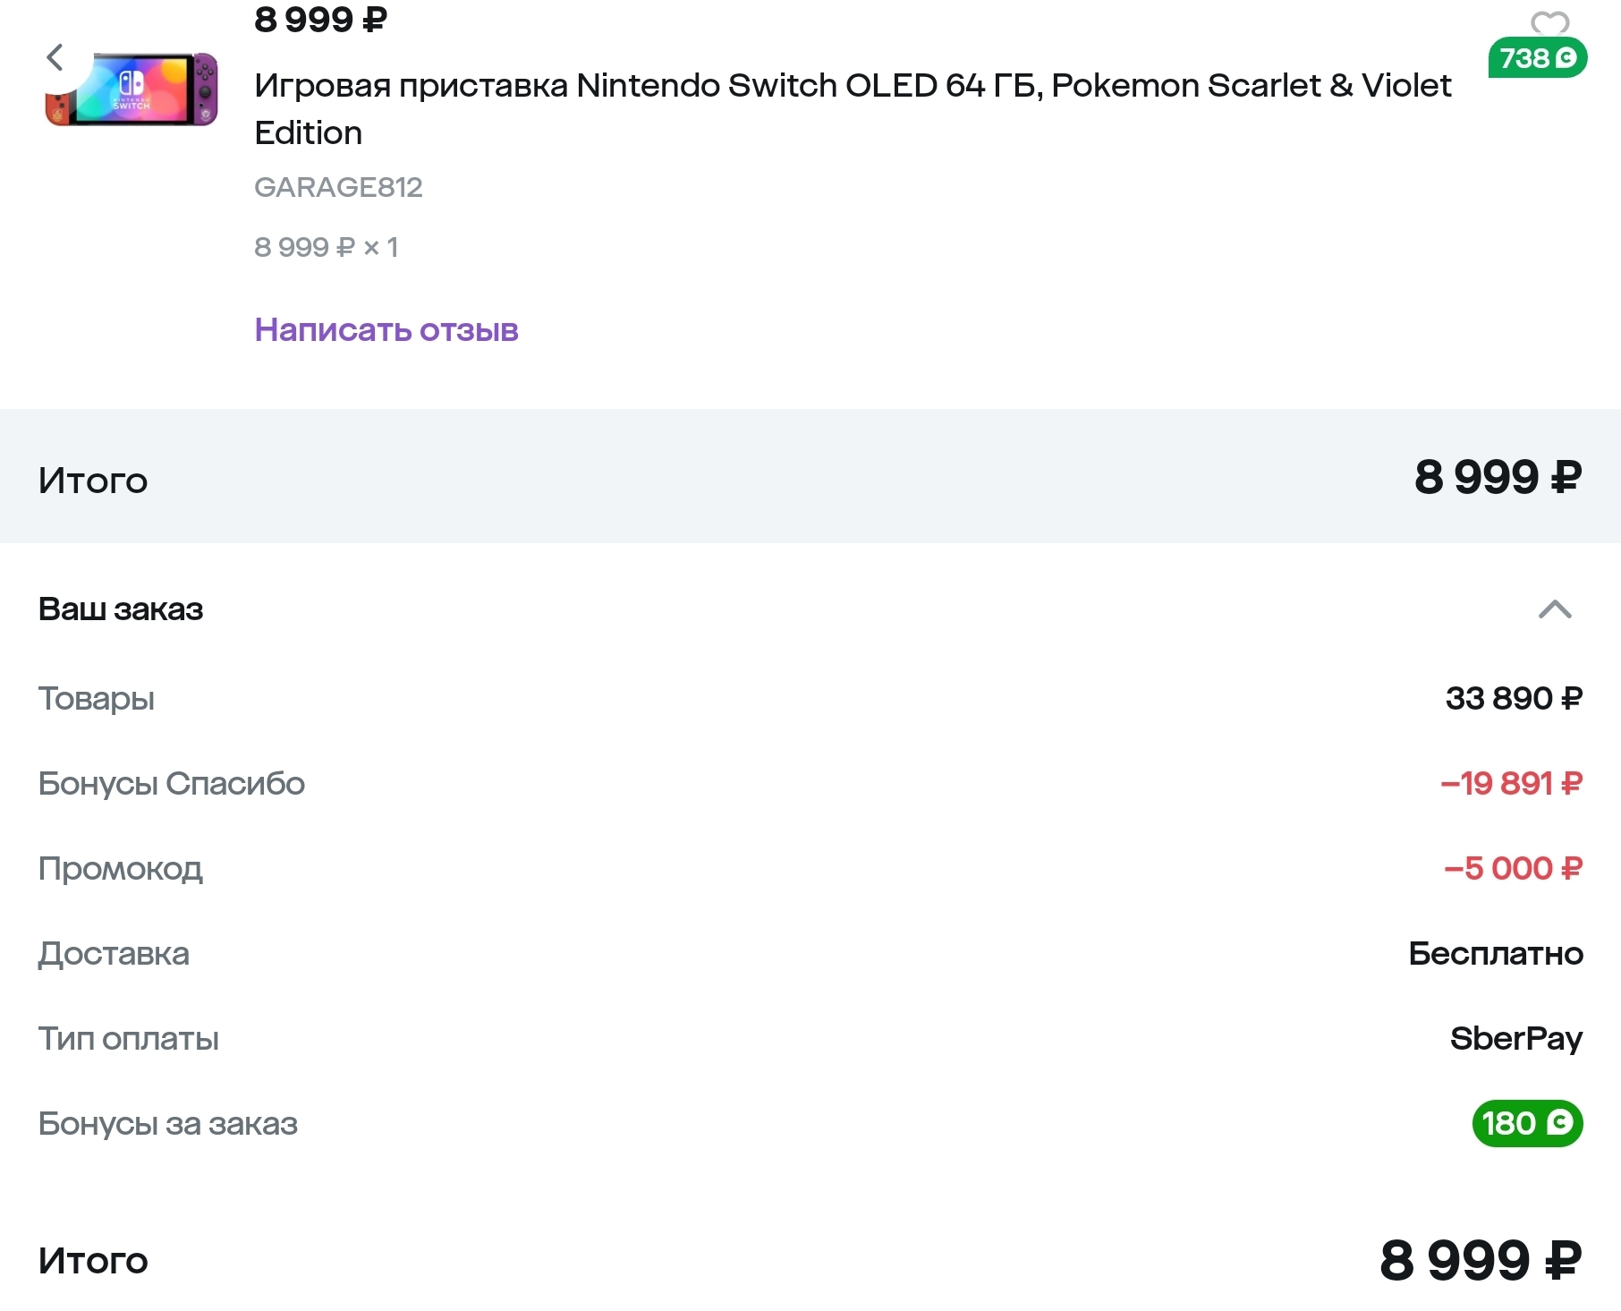Click the −5 000 ₽ promo code discount
Image resolution: width=1621 pixels, height=1311 pixels.
pyautogui.click(x=1513, y=868)
